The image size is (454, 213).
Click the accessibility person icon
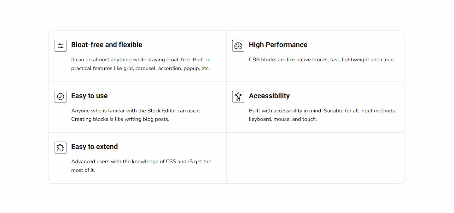(x=238, y=97)
